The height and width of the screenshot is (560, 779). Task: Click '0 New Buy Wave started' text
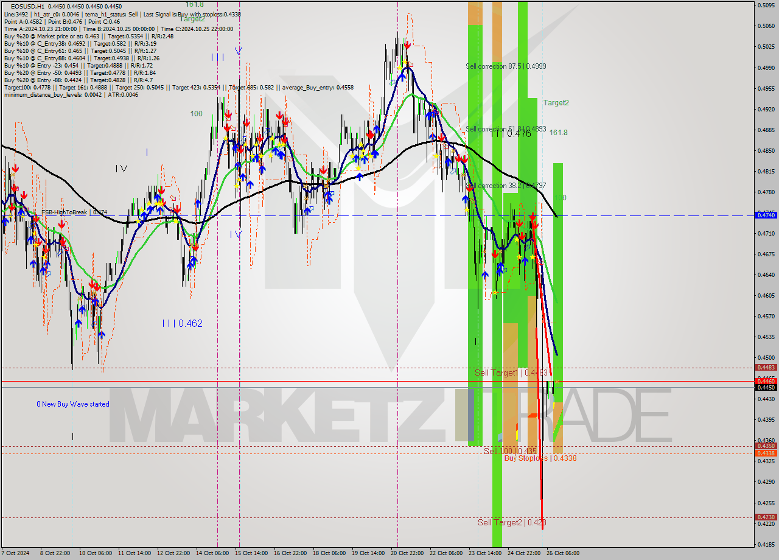pyautogui.click(x=73, y=404)
